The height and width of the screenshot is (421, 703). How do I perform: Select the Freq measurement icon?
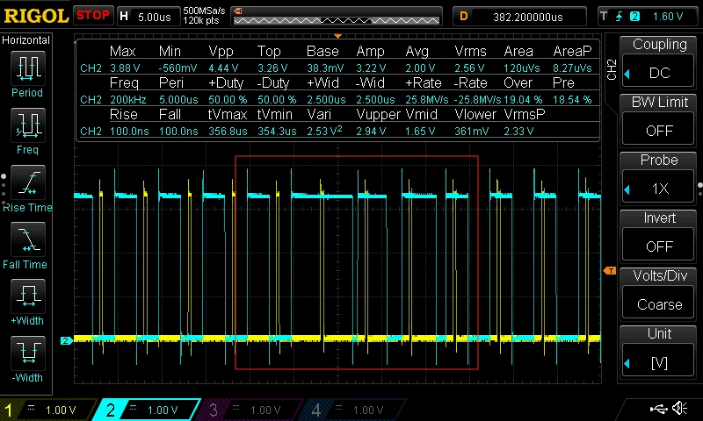pos(28,125)
